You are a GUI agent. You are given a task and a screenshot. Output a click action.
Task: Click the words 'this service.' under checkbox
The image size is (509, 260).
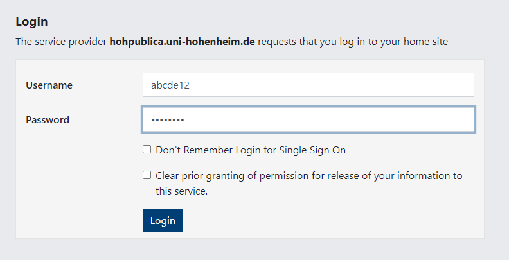pyautogui.click(x=181, y=191)
